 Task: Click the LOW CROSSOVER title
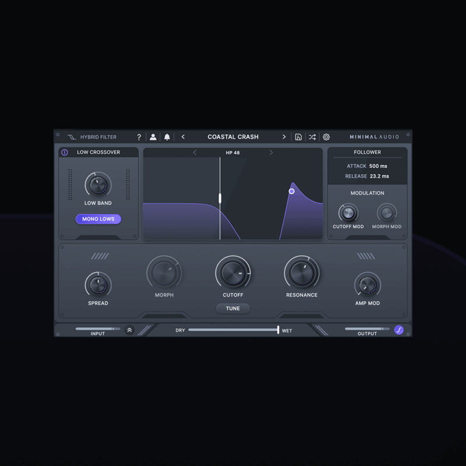click(x=98, y=152)
